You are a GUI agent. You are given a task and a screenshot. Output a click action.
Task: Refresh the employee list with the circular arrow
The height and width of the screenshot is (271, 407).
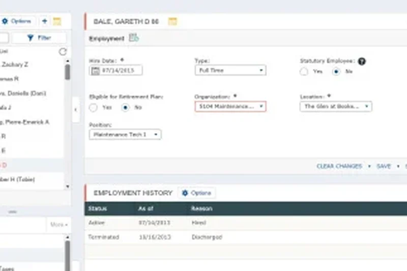click(63, 51)
